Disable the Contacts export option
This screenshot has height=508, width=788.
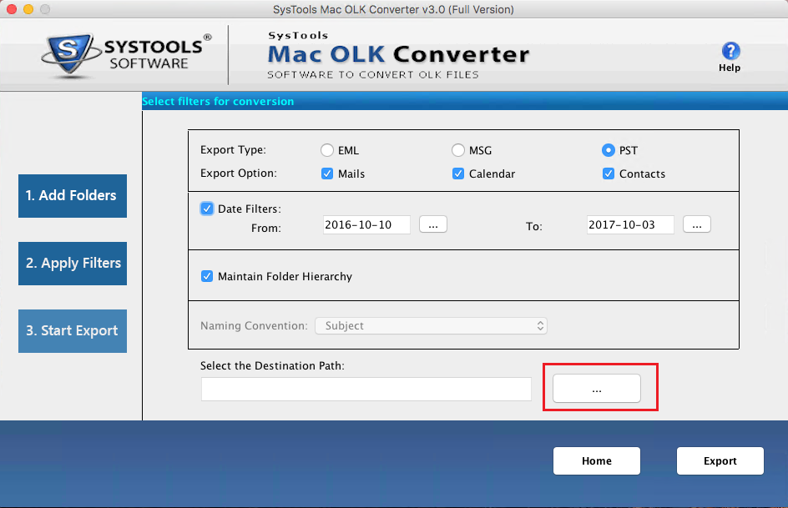pos(609,174)
